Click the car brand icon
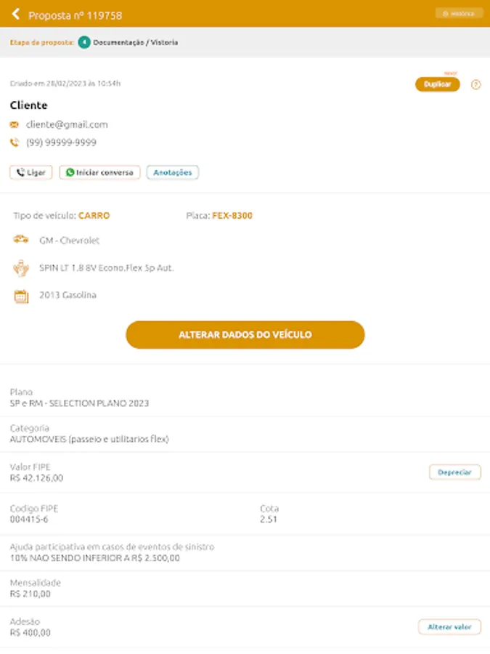The height and width of the screenshot is (654, 490). [x=21, y=240]
